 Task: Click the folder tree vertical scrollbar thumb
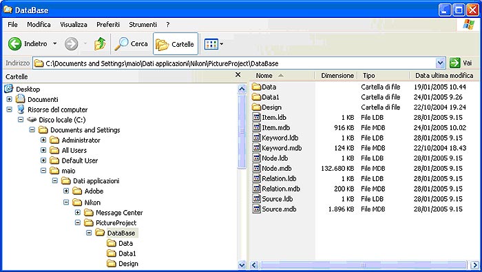242,132
